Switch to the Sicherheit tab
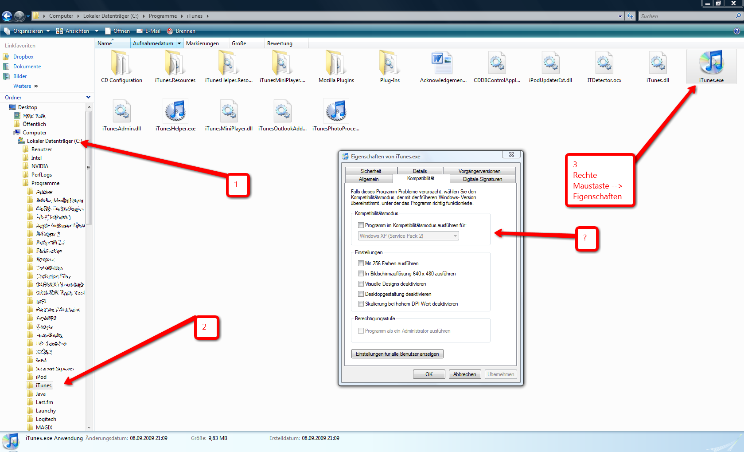This screenshot has width=744, height=452. click(371, 171)
